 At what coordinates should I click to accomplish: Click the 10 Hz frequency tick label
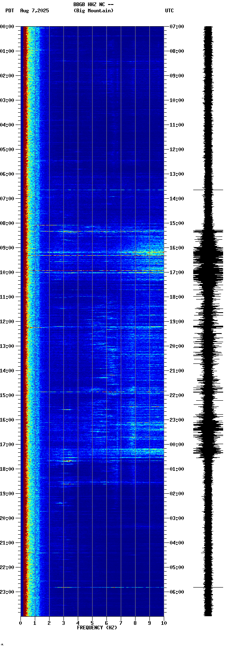164,623
